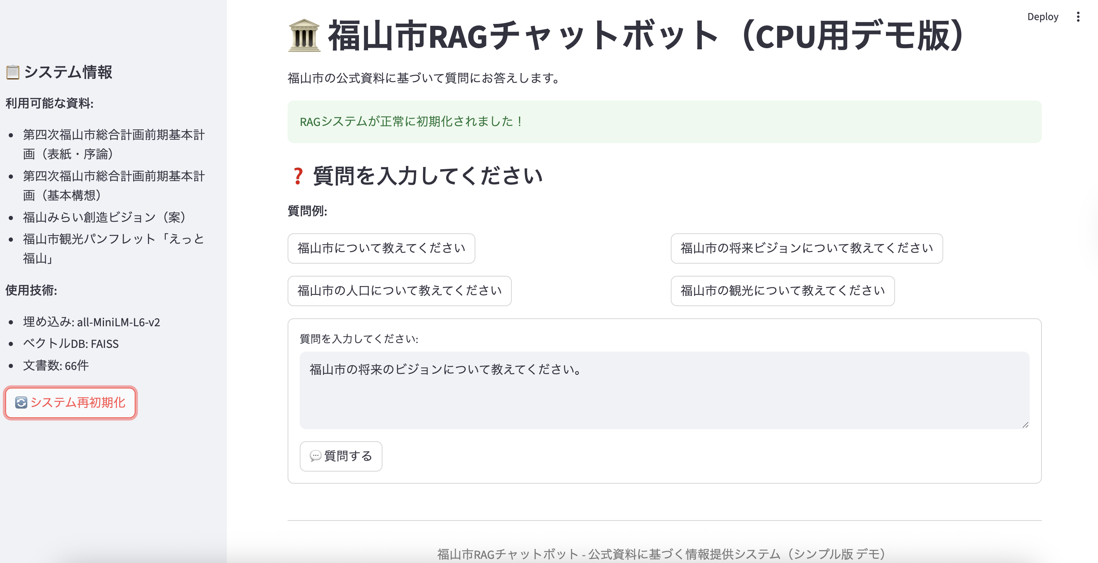Viewport: 1098px width, 563px height.
Task: Open the three-dot main menu
Action: coord(1078,17)
